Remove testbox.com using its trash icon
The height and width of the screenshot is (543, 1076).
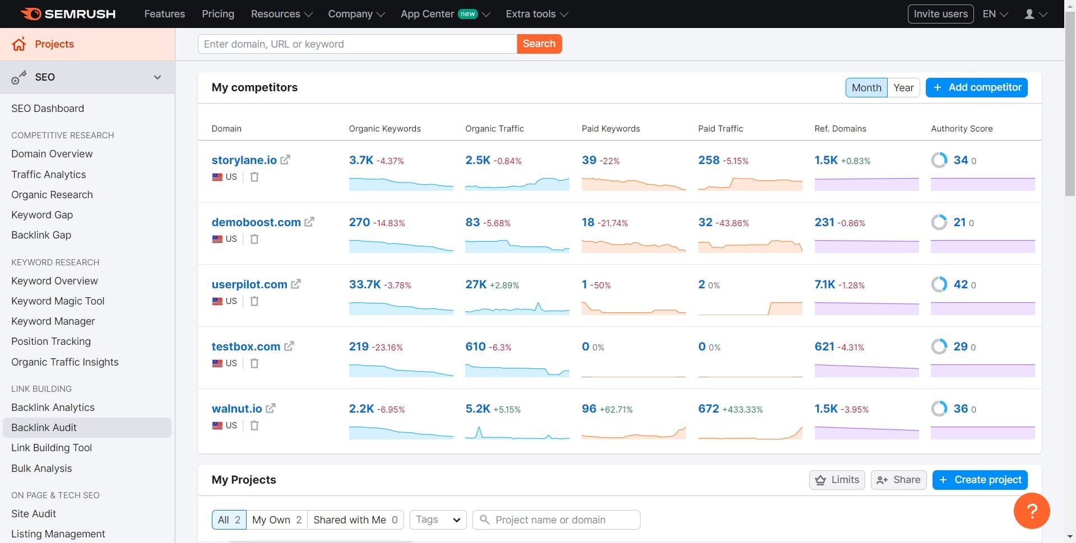tap(254, 363)
